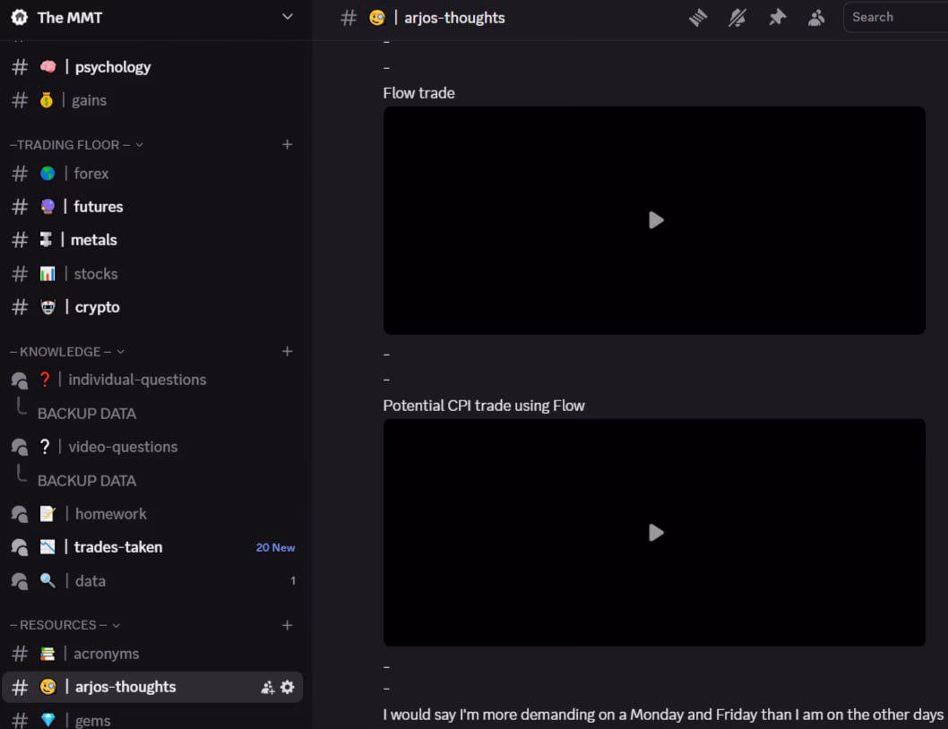This screenshot has width=948, height=729.
Task: Open BACKUP DATA thread under individual-questions
Action: [x=87, y=414]
